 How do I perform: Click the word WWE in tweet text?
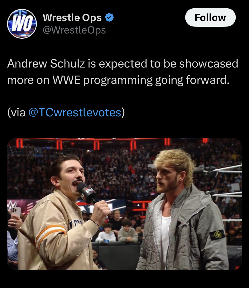pyautogui.click(x=67, y=80)
